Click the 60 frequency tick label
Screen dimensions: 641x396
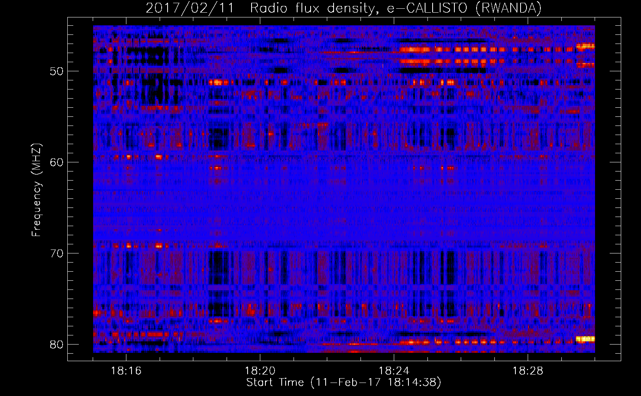click(x=57, y=162)
